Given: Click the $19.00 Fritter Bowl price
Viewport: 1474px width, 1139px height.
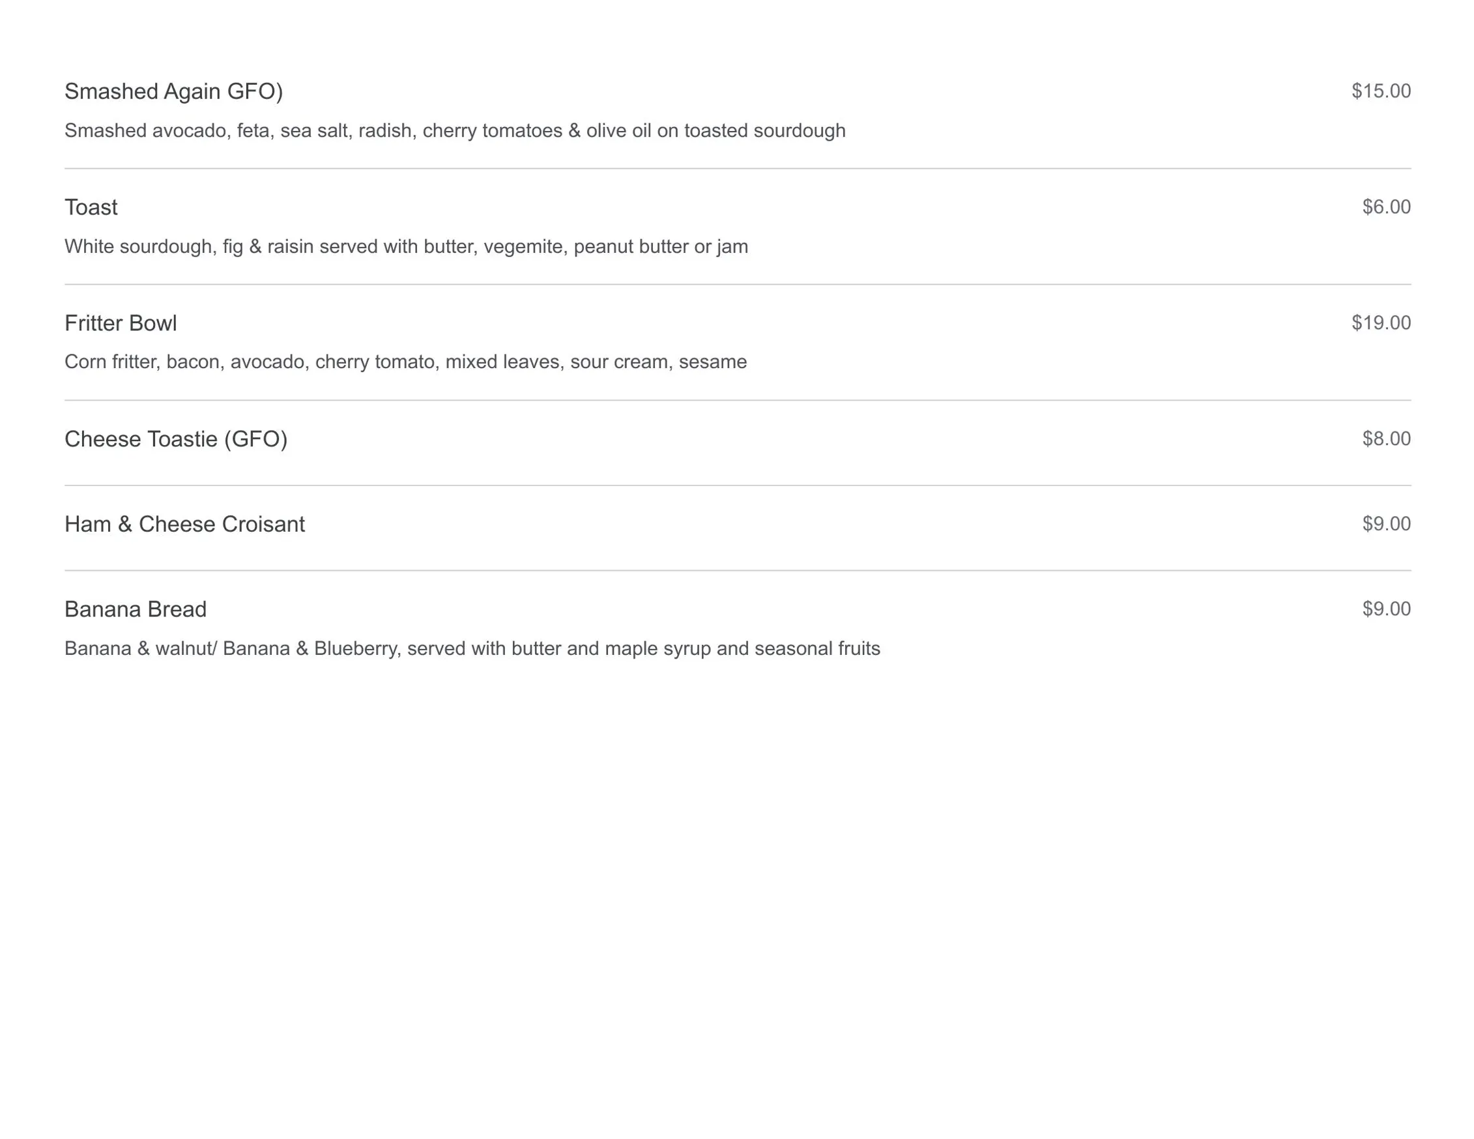Looking at the screenshot, I should 1381,323.
